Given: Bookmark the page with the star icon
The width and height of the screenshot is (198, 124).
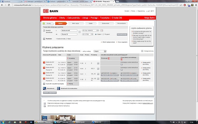Looking at the screenshot, I should (x=177, y=5).
